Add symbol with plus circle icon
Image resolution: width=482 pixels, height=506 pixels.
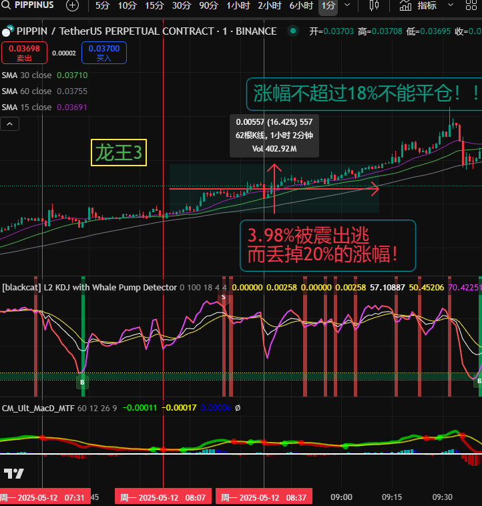[x=72, y=5]
